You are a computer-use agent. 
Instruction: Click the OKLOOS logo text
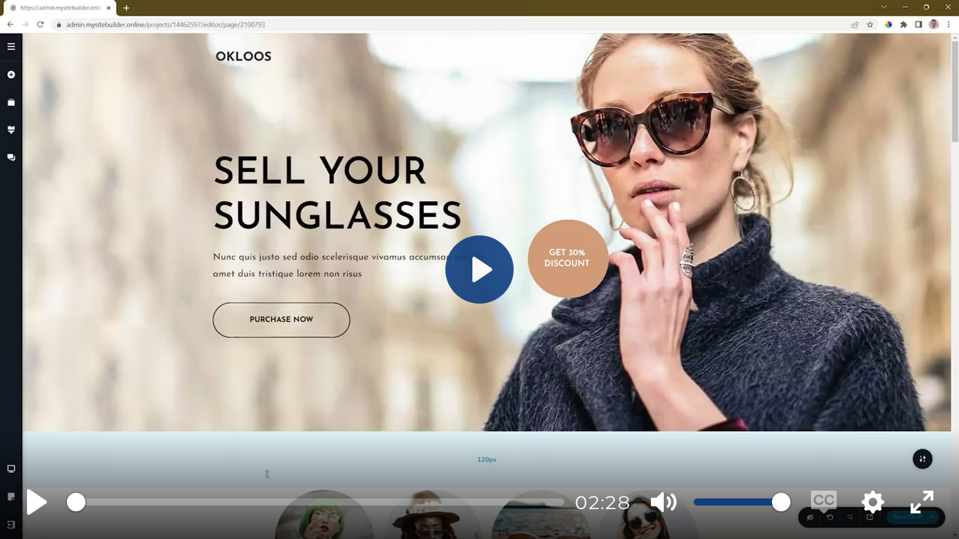tap(243, 57)
